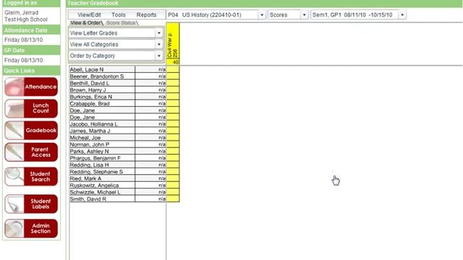Screen dimensions: 463x260
Task: Open the Admin Section quick link
Action: pyautogui.click(x=31, y=228)
